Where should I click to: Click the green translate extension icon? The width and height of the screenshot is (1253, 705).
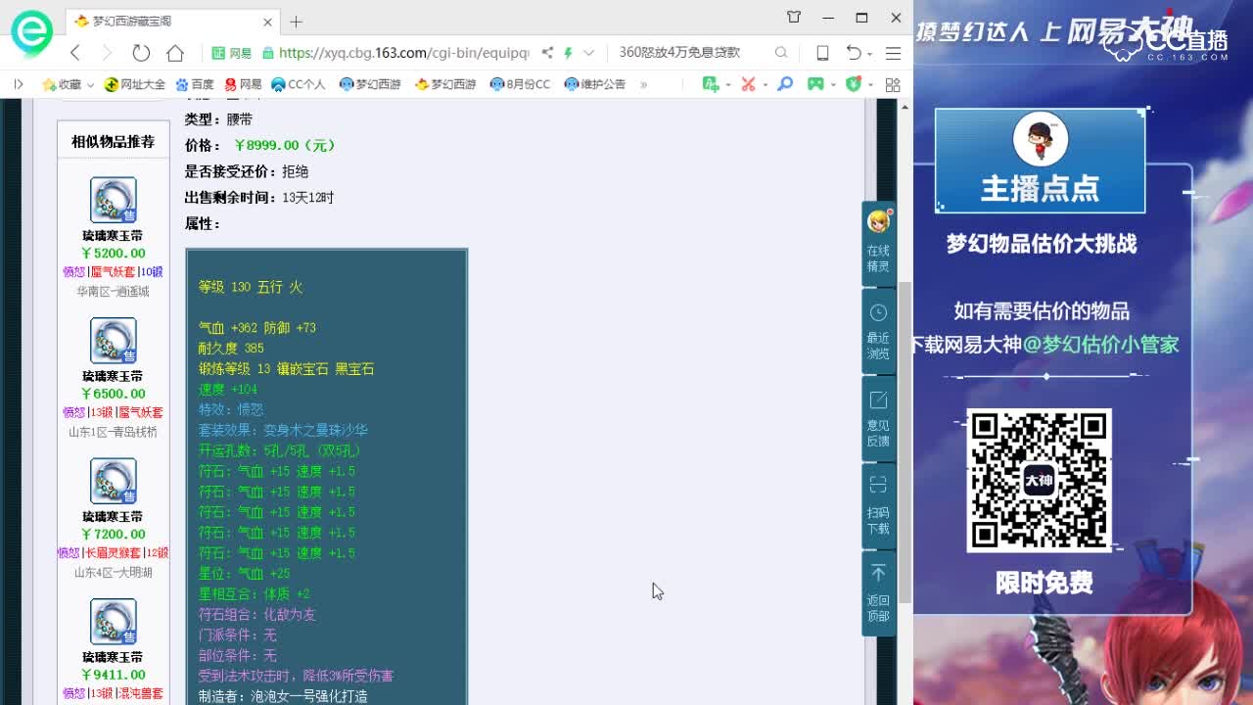(x=711, y=84)
